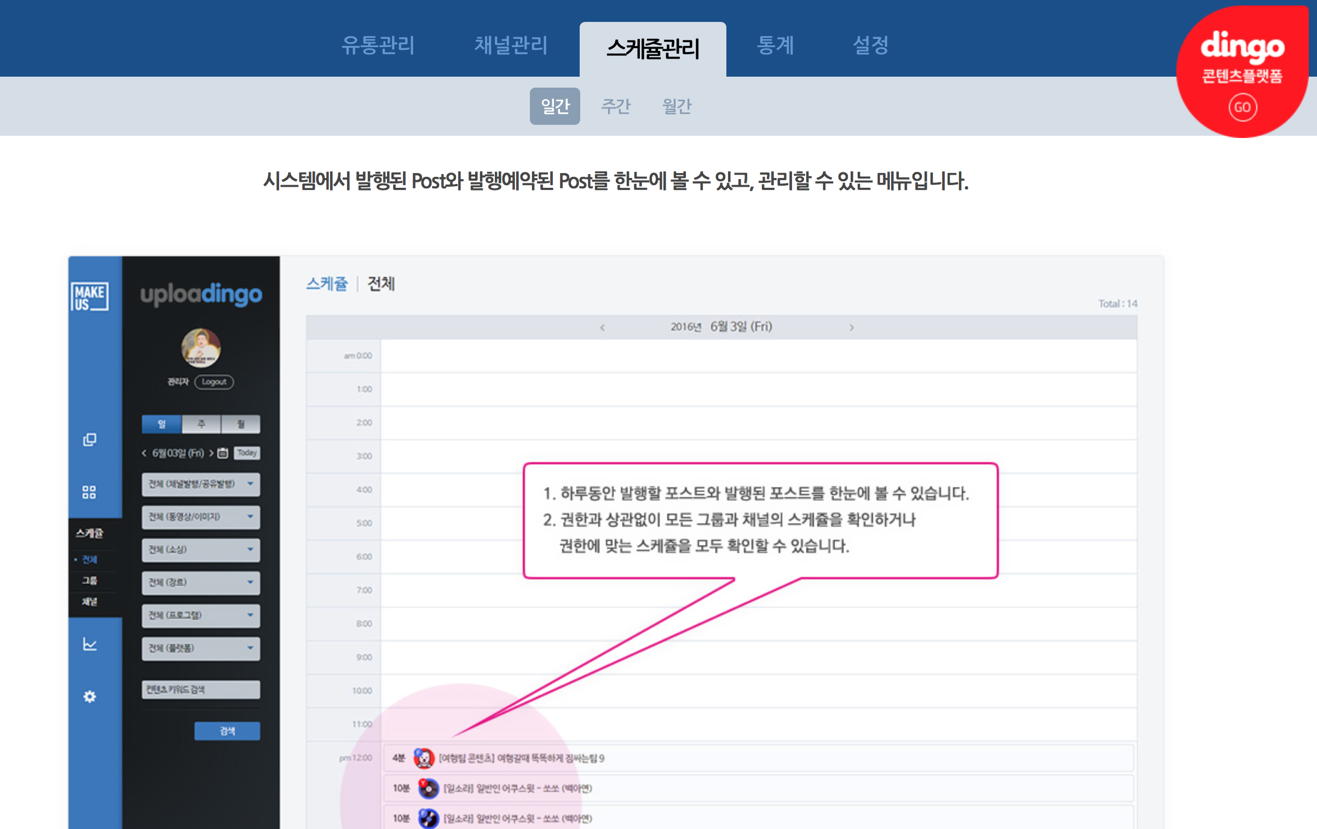This screenshot has width=1317, height=829.
Task: Click the blue 검색 search button
Action: pos(227,731)
